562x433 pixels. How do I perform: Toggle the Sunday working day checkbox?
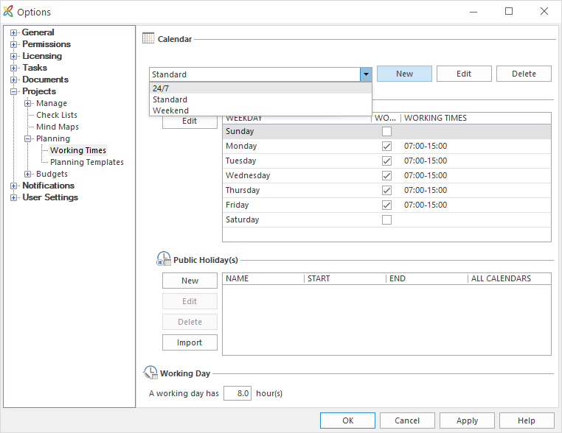coord(386,131)
